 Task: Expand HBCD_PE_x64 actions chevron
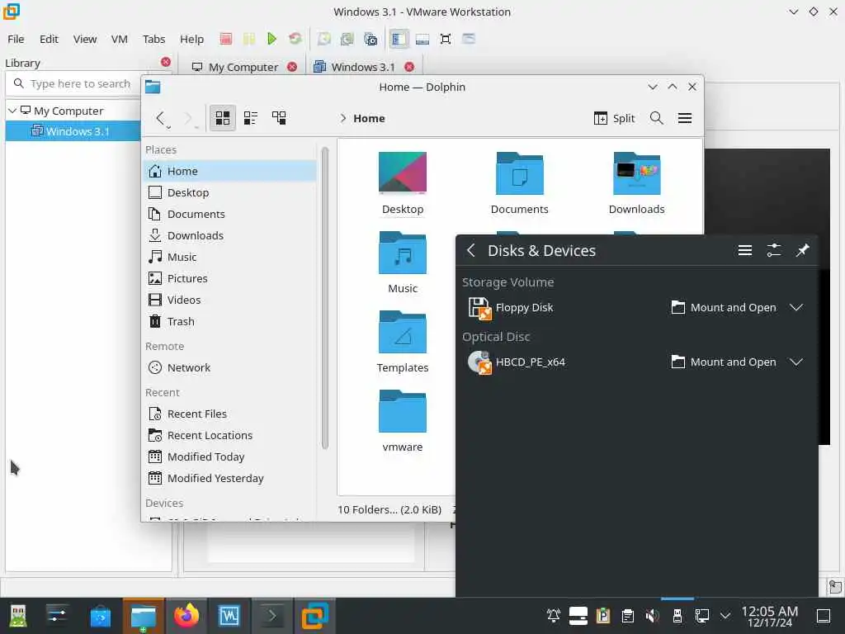pyautogui.click(x=796, y=362)
